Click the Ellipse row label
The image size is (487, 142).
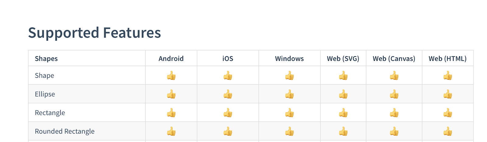click(x=45, y=94)
